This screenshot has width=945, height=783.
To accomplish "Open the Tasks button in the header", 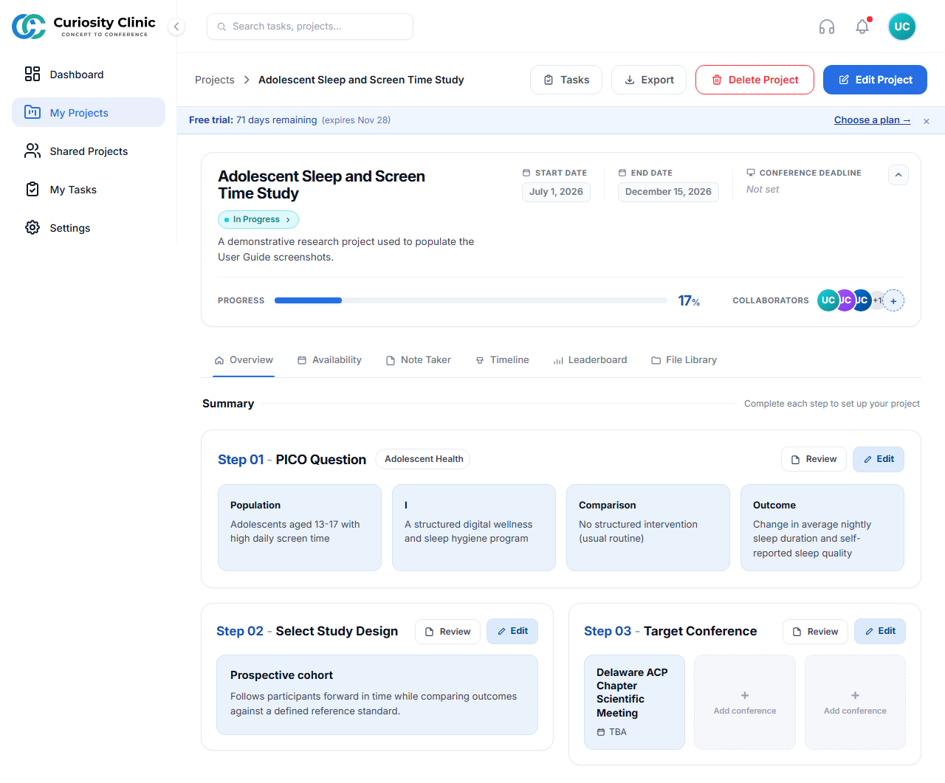I will [x=566, y=80].
